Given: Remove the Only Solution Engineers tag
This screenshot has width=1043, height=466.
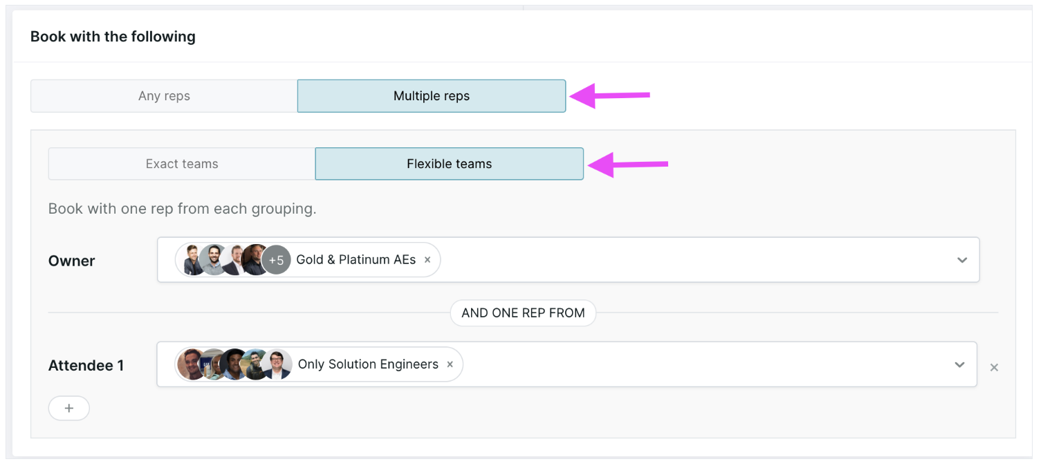Looking at the screenshot, I should point(450,364).
